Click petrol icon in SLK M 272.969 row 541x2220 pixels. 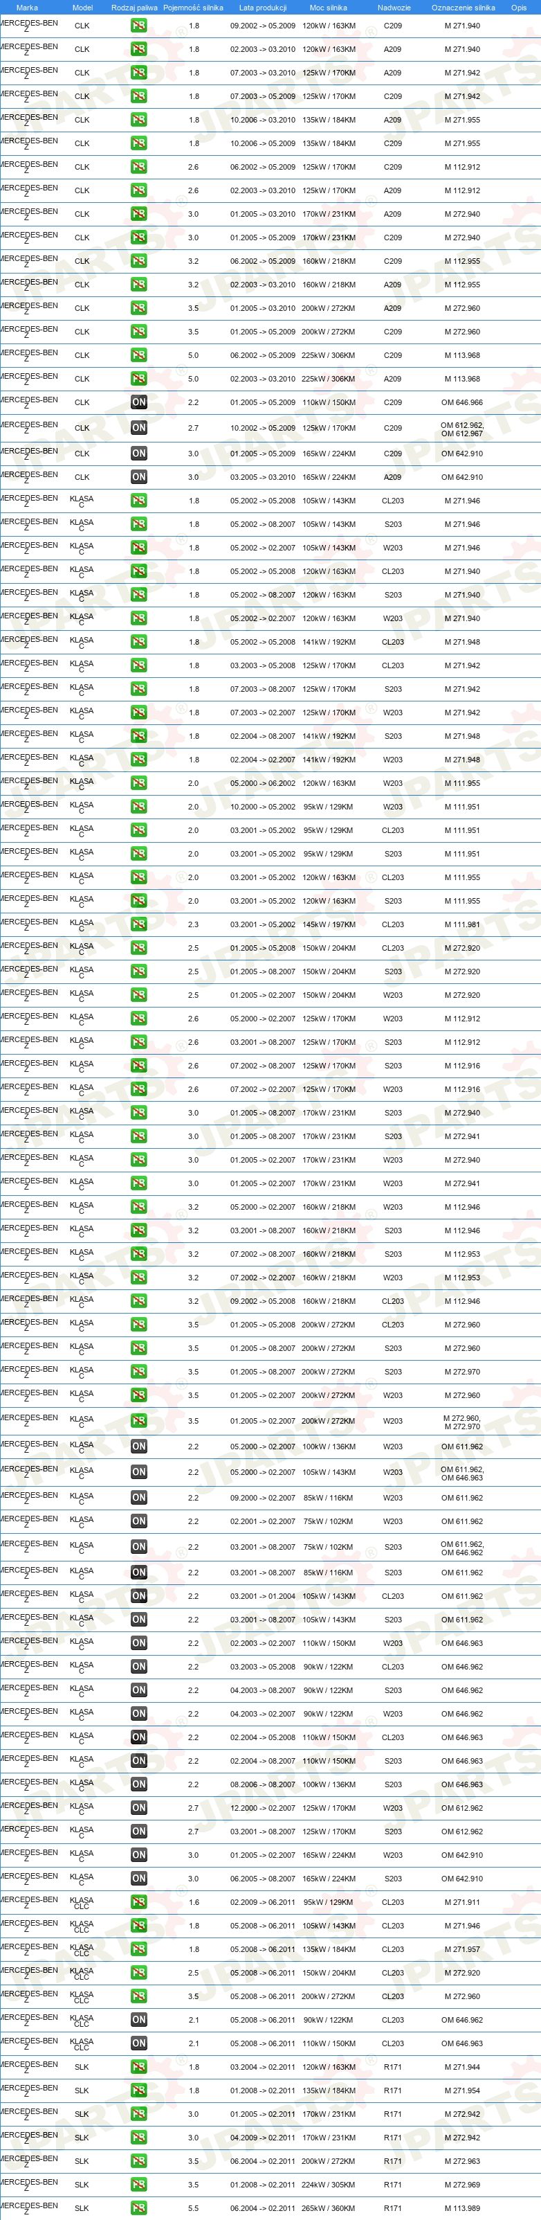138,2184
